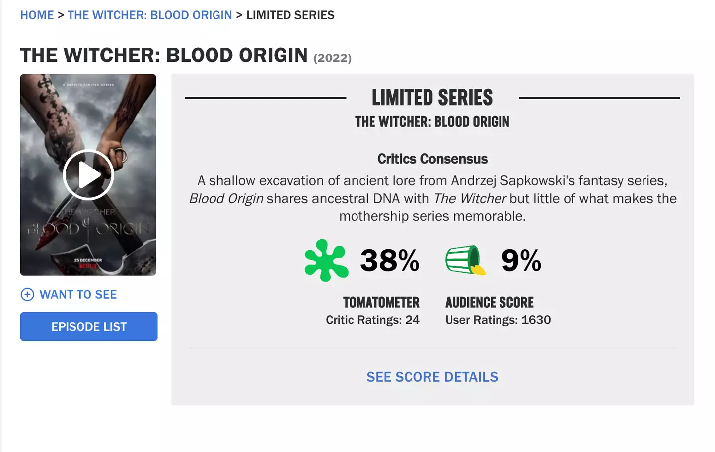Select LIMITED SERIES in the breadcrumb
715x452 pixels.
tap(290, 15)
